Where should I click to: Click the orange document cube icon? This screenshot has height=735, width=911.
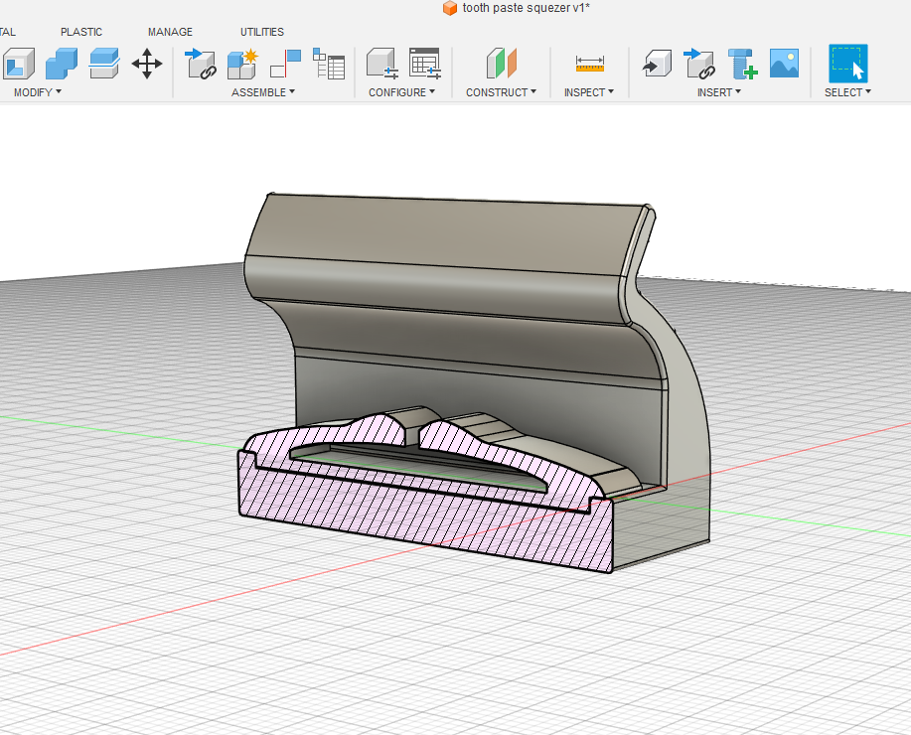click(450, 8)
